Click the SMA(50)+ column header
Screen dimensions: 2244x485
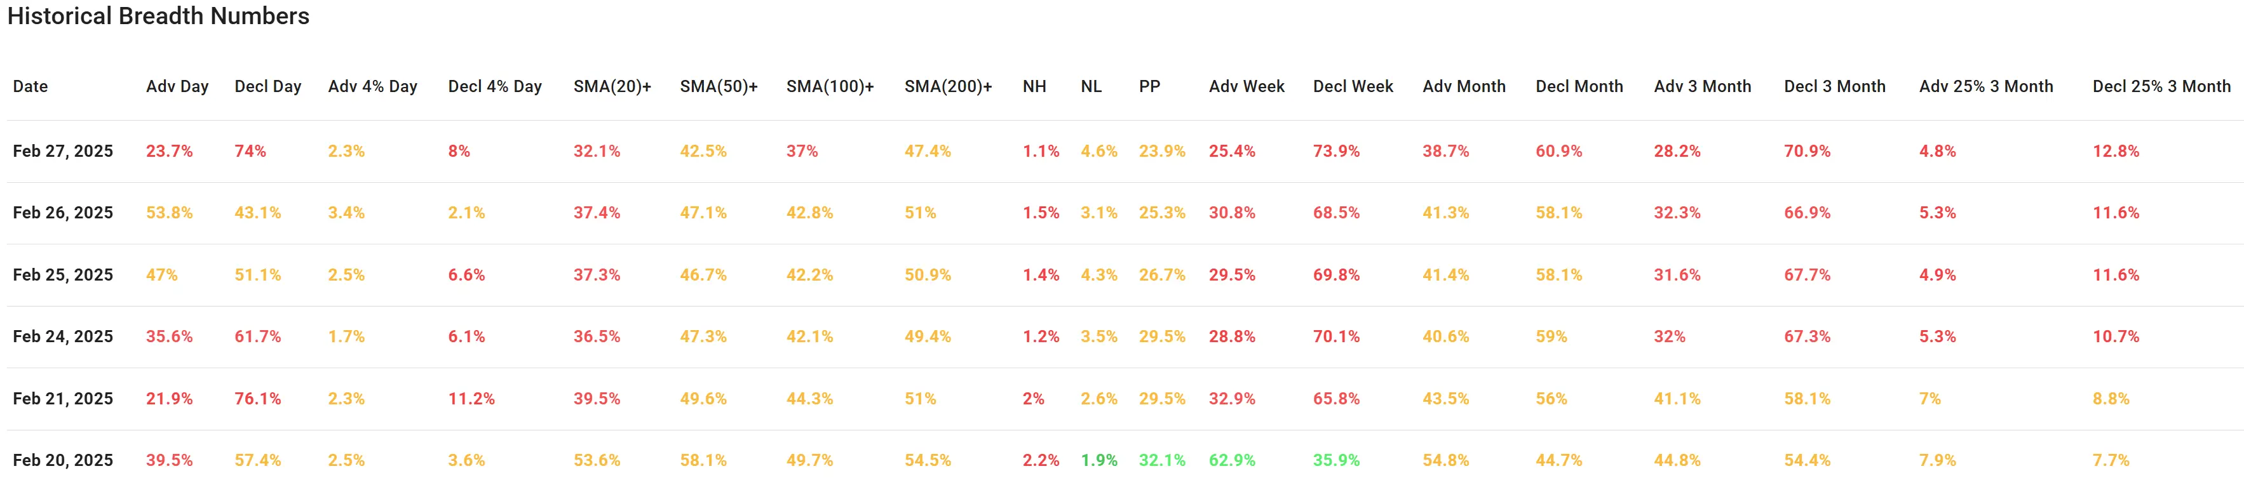[x=719, y=86]
